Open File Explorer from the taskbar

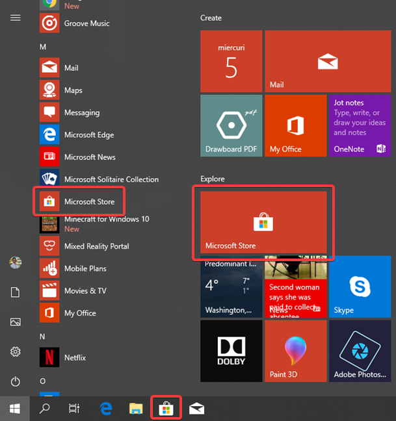[136, 409]
